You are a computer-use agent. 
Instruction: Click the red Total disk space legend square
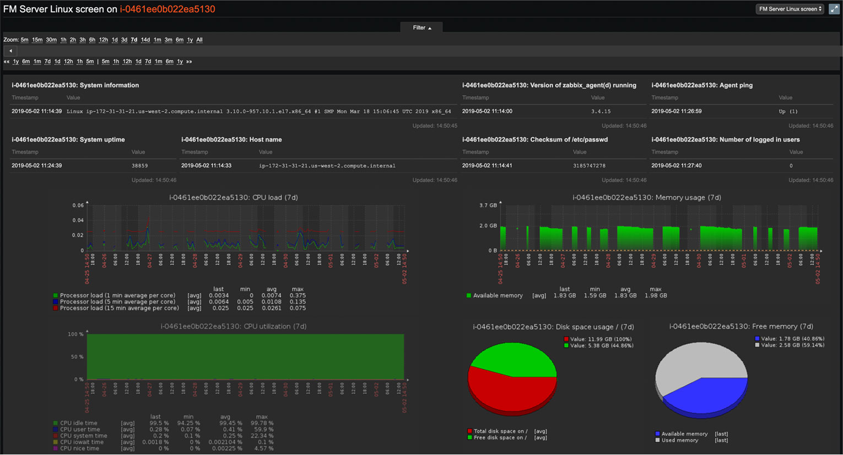click(x=469, y=431)
